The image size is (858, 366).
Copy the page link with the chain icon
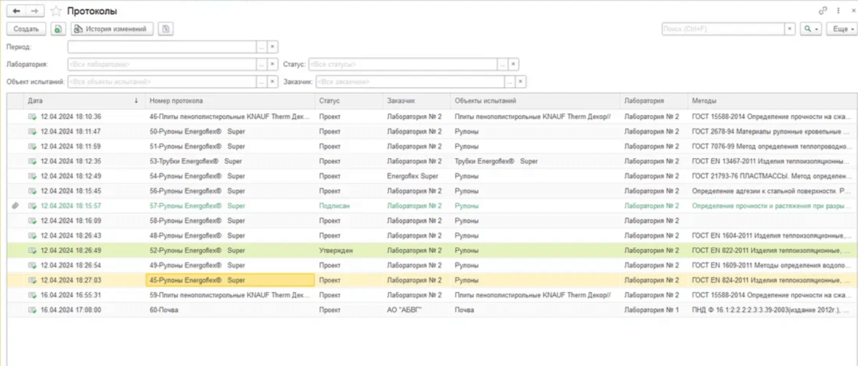coord(822,11)
